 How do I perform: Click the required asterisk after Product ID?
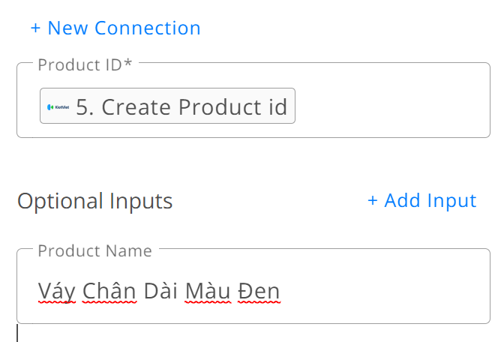128,63
